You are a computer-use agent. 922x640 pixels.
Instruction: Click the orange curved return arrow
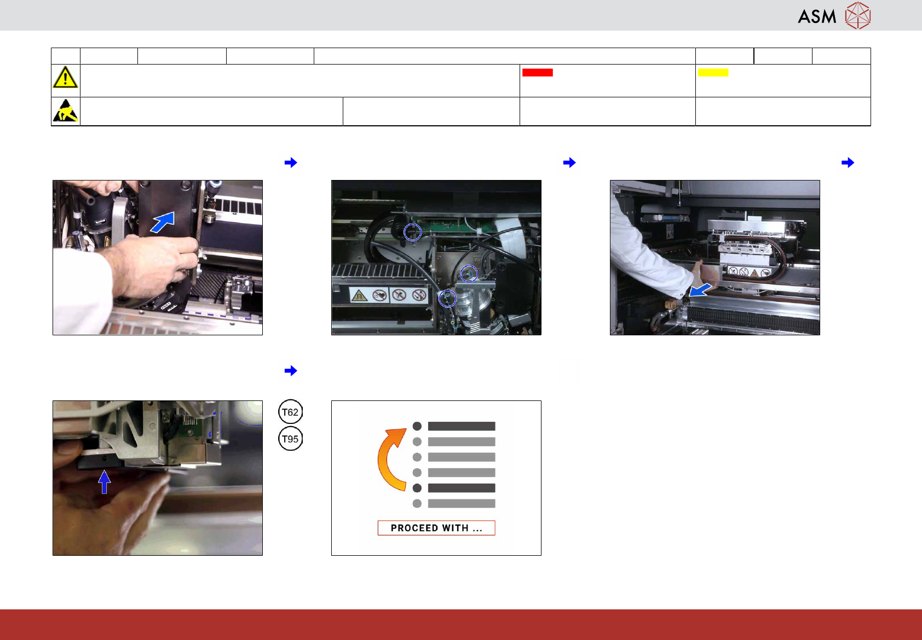click(x=390, y=459)
